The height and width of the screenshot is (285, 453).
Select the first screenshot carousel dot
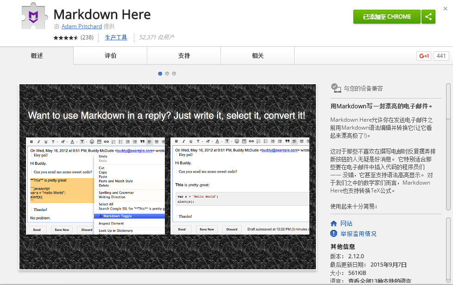tap(160, 74)
